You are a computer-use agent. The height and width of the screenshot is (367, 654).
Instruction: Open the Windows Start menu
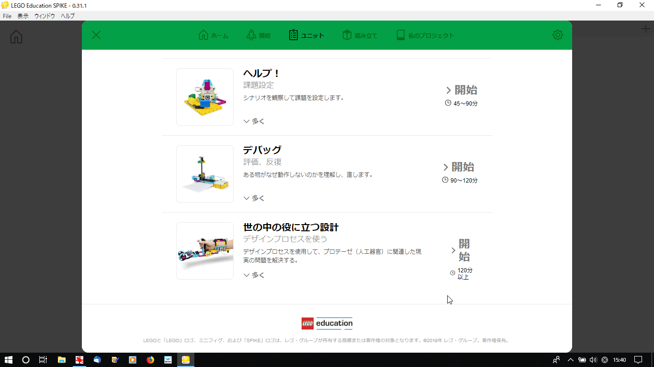click(9, 360)
